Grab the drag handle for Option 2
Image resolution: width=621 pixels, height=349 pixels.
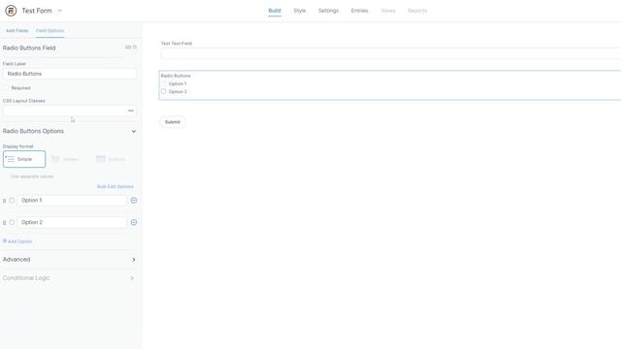point(4,223)
